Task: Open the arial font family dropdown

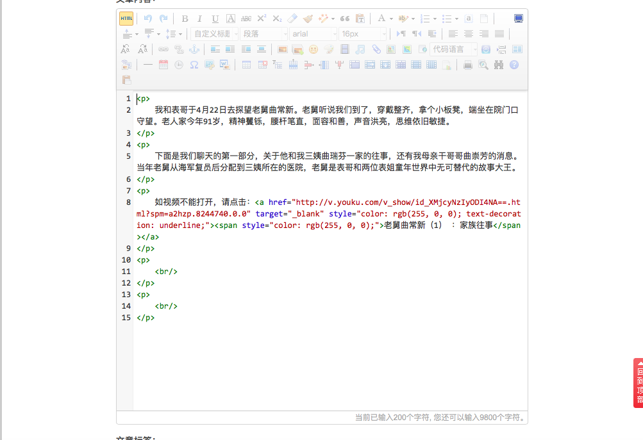Action: (x=312, y=33)
